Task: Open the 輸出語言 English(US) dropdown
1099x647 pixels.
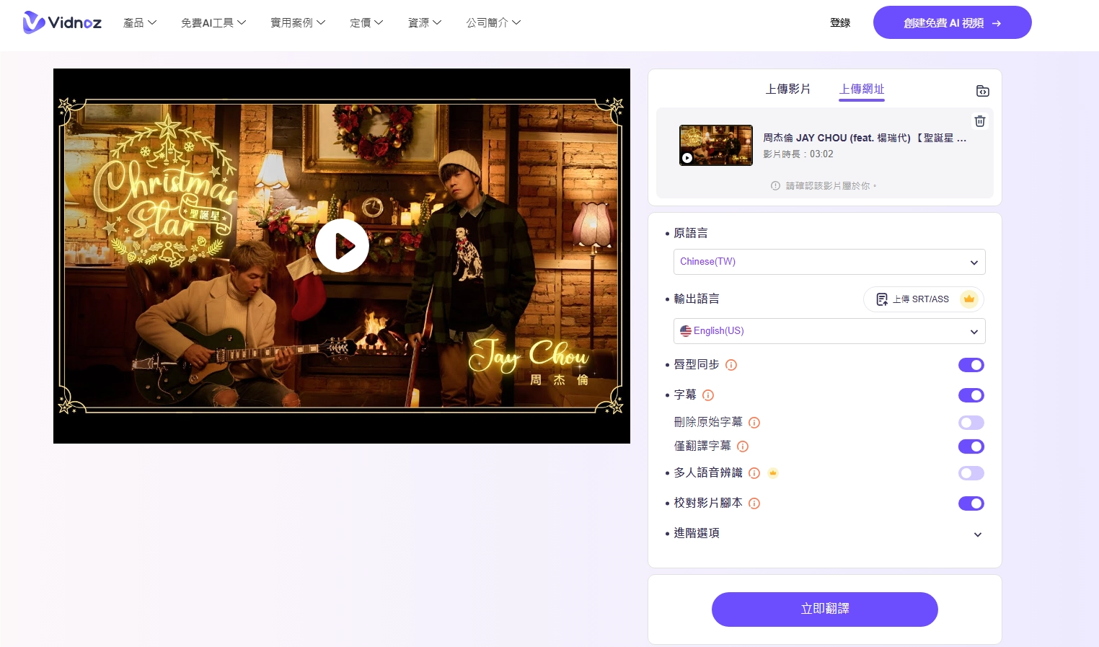Action: pos(829,331)
